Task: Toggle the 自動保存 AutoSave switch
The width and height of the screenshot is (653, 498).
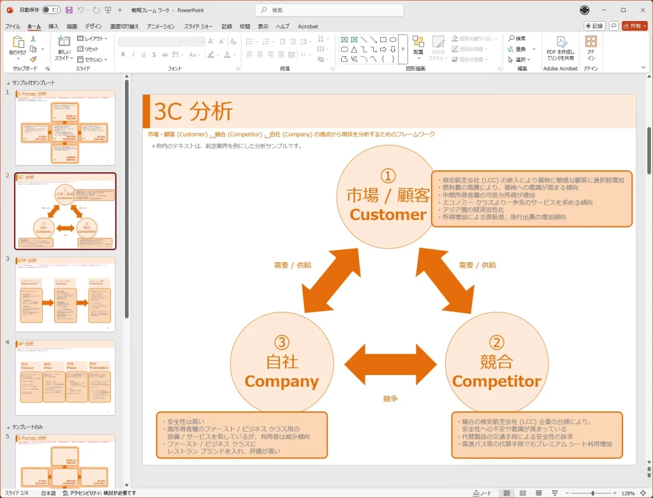Action: (x=51, y=10)
